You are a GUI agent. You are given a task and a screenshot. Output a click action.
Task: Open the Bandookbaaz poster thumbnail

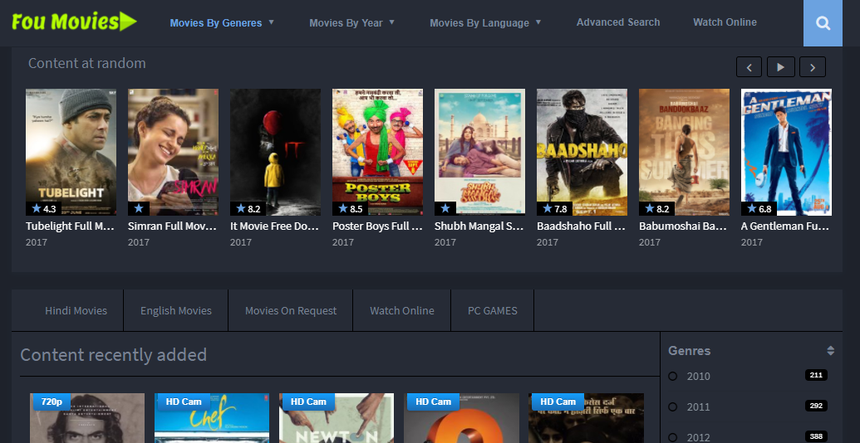[684, 153]
